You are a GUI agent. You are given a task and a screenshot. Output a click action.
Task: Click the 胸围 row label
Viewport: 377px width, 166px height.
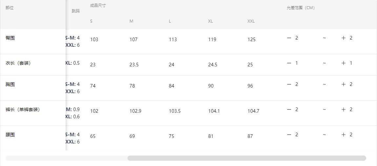pos(10,84)
